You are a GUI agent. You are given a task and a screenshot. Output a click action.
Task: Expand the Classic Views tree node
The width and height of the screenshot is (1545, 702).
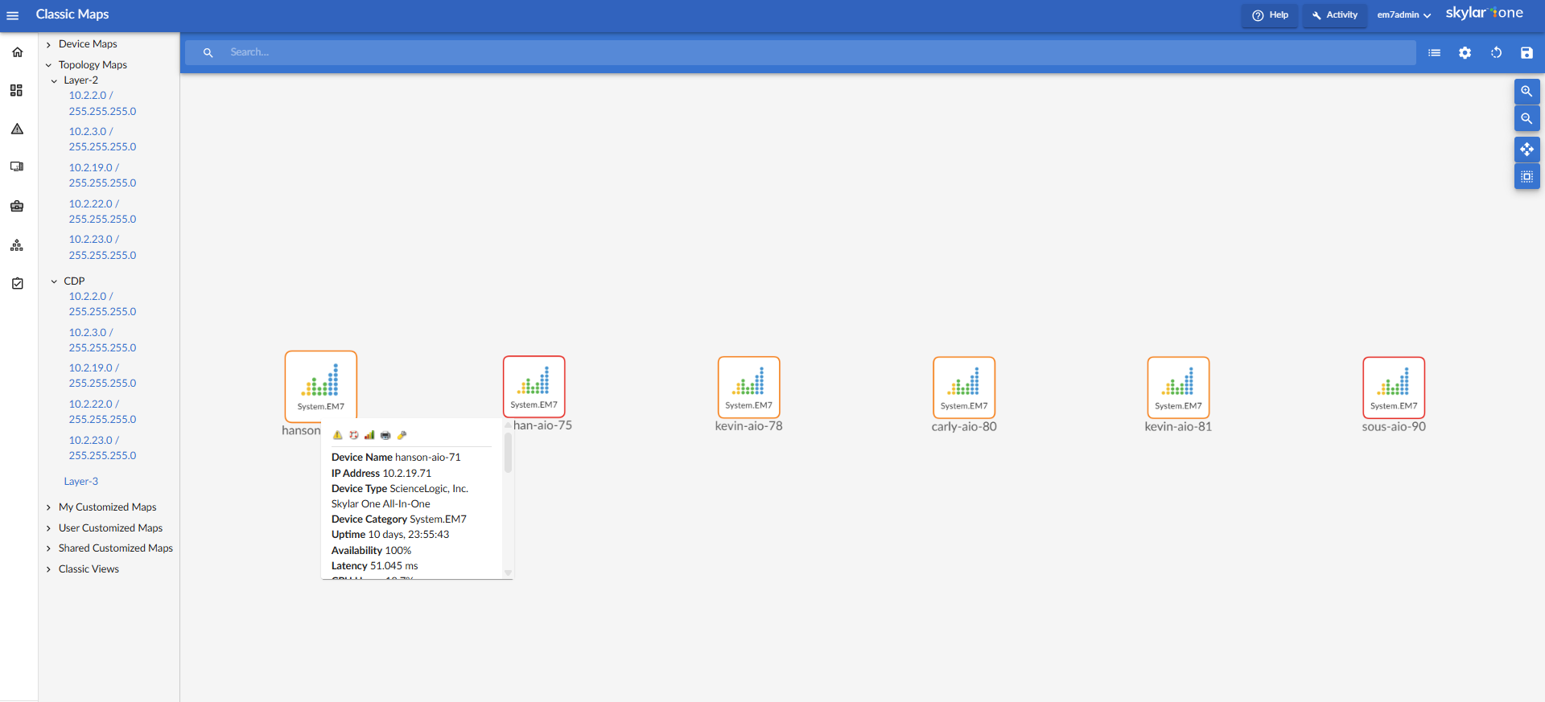pos(49,569)
